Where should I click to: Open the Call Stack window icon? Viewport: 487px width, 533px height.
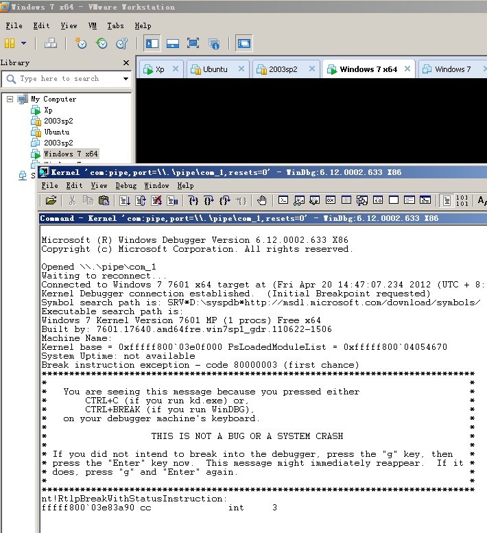pyautogui.click(x=362, y=200)
